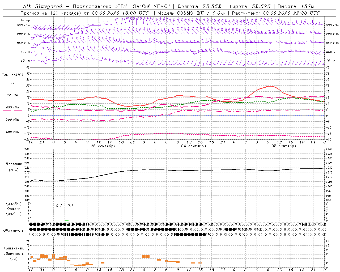340x272 pixels.
Task: Click the peak of the red 2м temperature curve
Action: coord(270,86)
